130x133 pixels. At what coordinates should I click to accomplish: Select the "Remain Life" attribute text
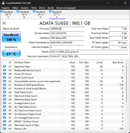(20, 129)
